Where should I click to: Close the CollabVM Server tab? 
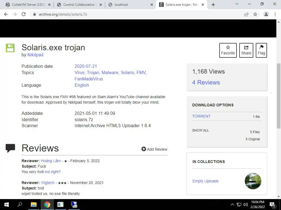tap(49, 5)
